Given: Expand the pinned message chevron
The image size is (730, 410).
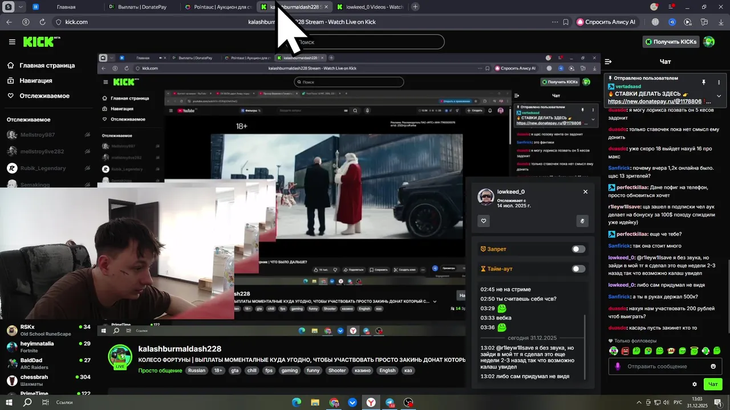Looking at the screenshot, I should (719, 96).
